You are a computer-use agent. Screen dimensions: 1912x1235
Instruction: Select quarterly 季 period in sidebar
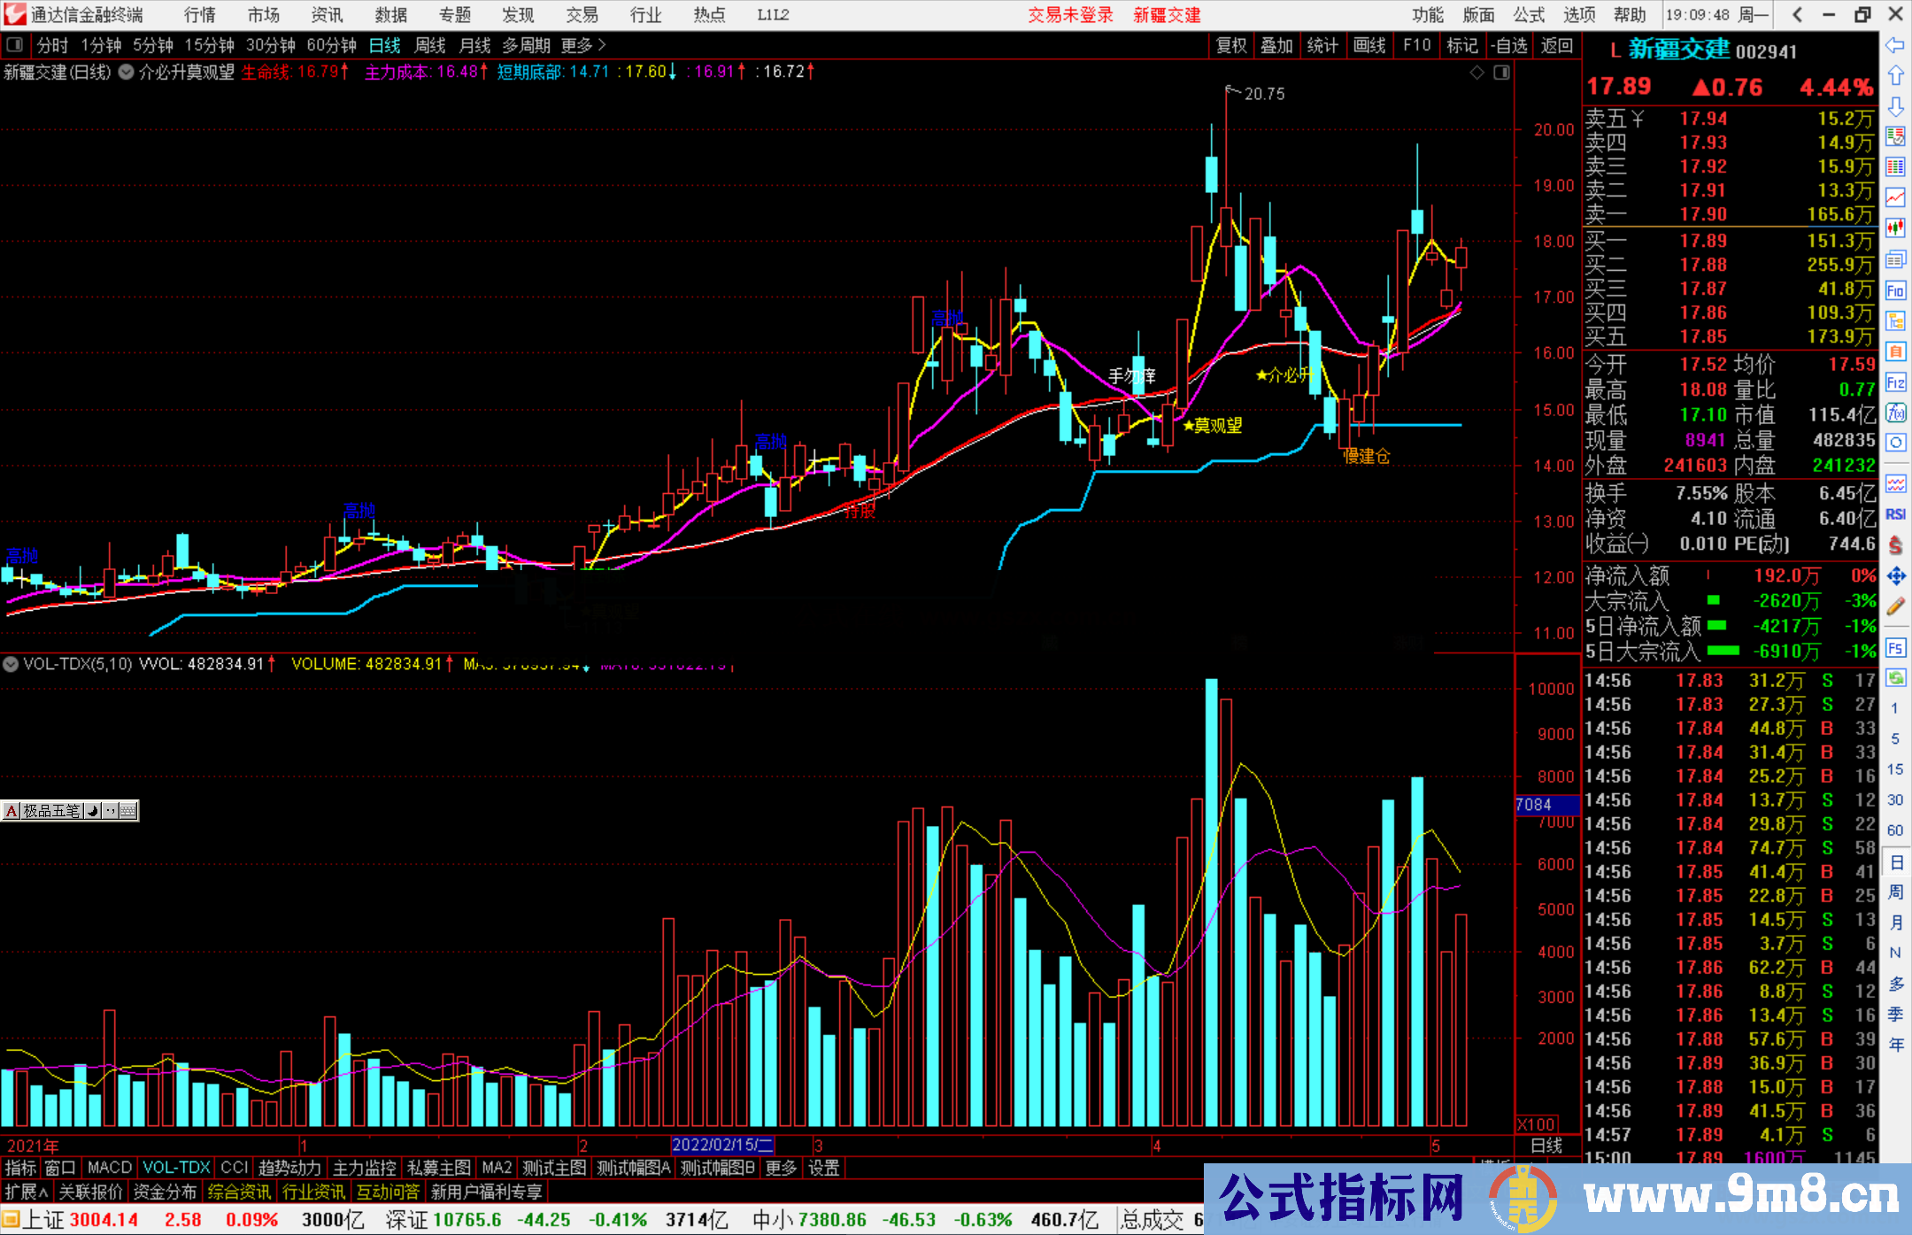click(1895, 1014)
